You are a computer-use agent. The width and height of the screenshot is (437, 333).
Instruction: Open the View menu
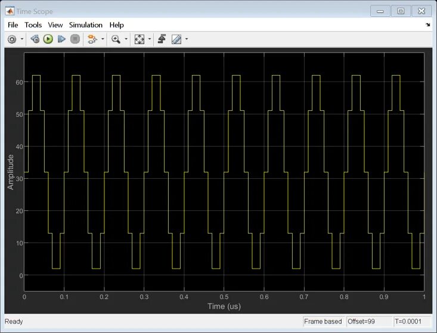coord(55,25)
